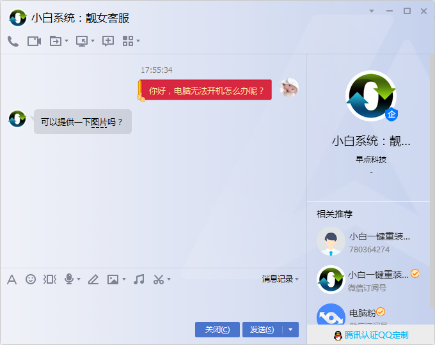Click the 关闭(C) close button

click(x=217, y=330)
